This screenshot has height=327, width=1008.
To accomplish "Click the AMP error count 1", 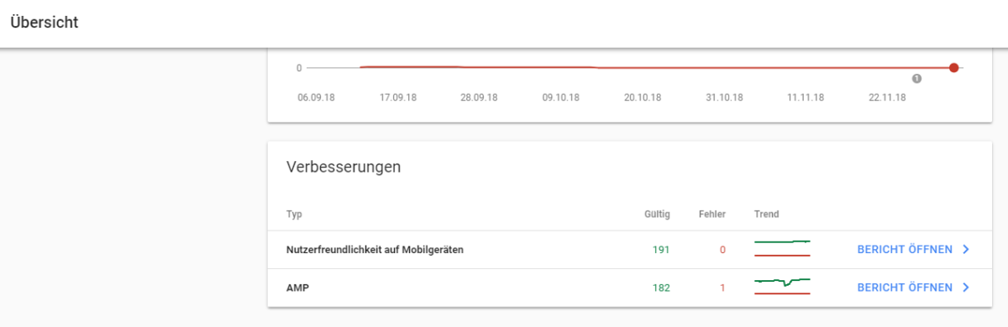I will 722,288.
